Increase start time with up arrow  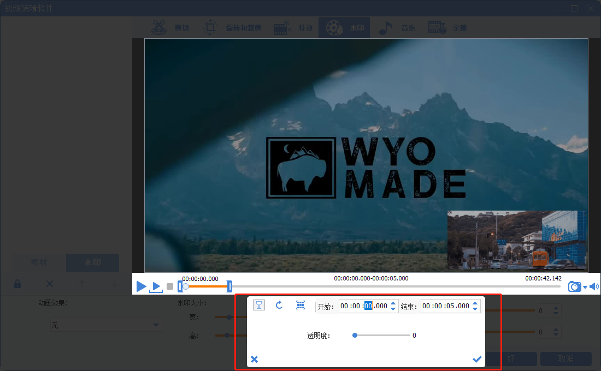point(393,303)
